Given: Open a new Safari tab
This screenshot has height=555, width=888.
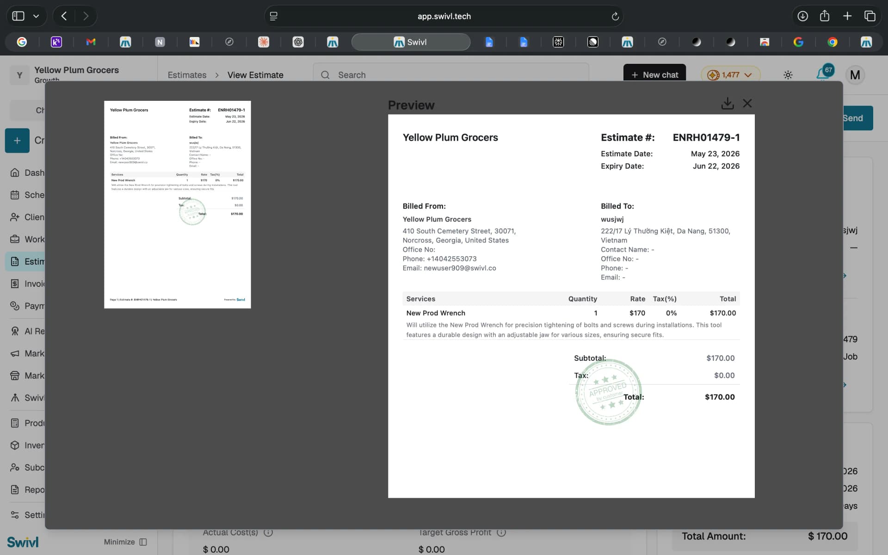Looking at the screenshot, I should click(847, 16).
